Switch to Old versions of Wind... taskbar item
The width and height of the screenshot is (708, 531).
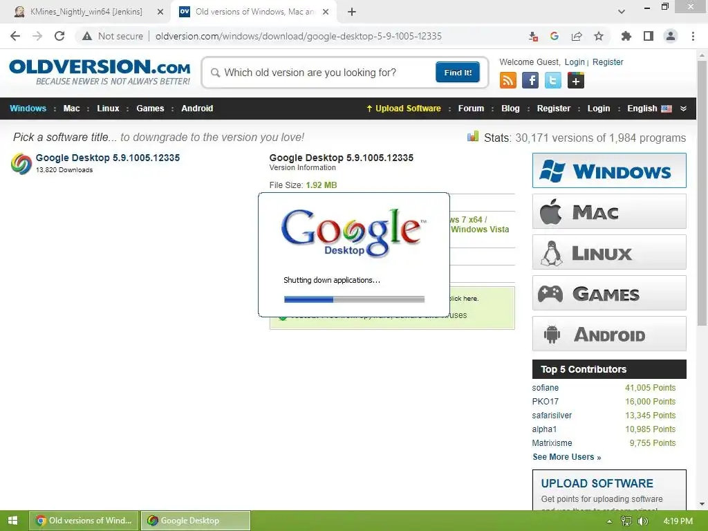(x=84, y=521)
